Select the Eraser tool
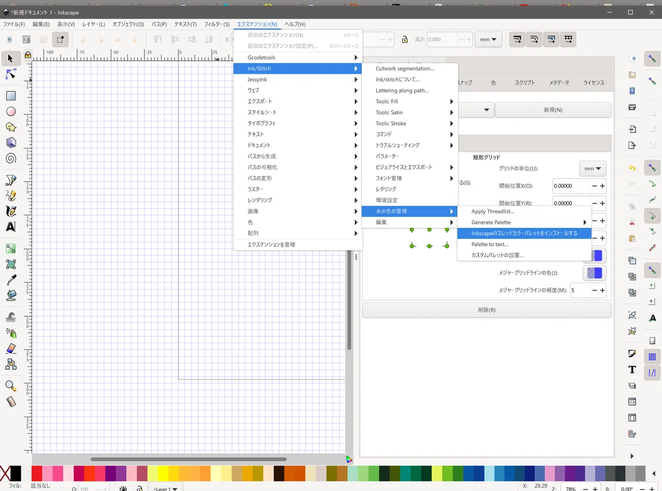662x491 pixels. [10, 348]
